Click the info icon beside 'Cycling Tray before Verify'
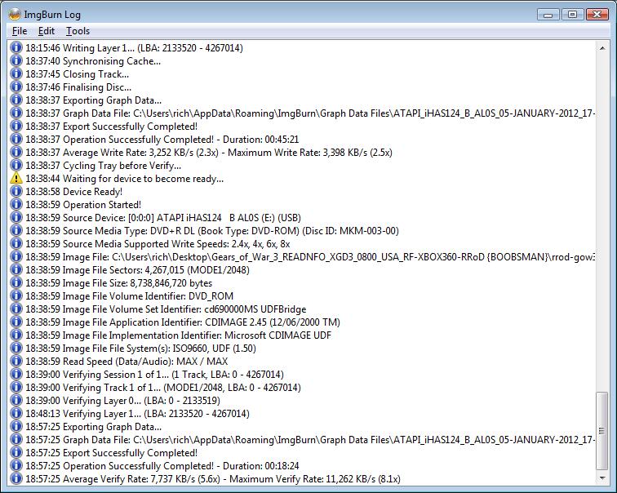The height and width of the screenshot is (493, 617). point(16,166)
